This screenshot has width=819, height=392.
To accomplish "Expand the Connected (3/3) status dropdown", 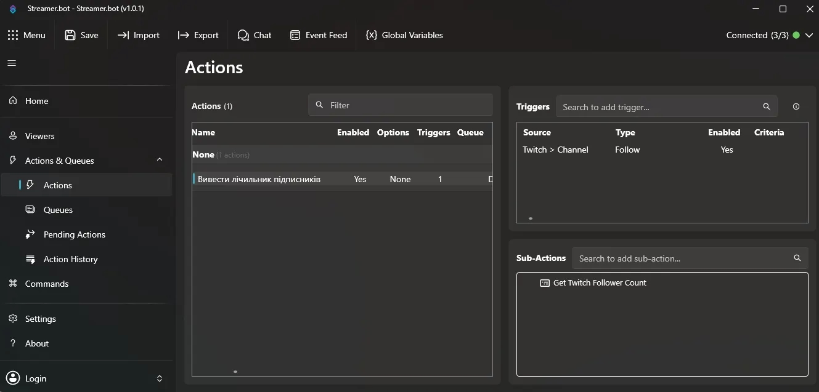I will tap(810, 35).
